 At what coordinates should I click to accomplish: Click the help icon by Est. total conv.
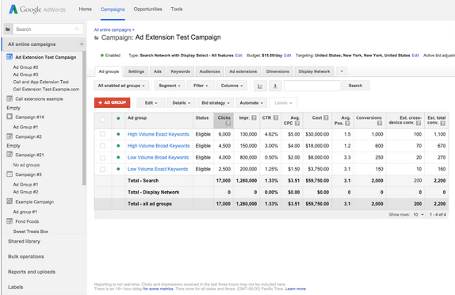point(442,123)
